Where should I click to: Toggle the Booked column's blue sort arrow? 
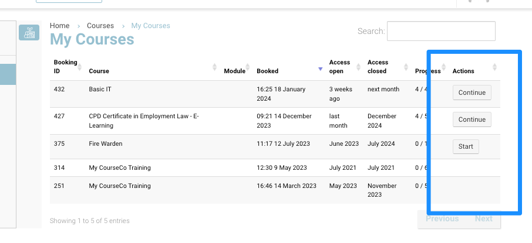(x=320, y=69)
